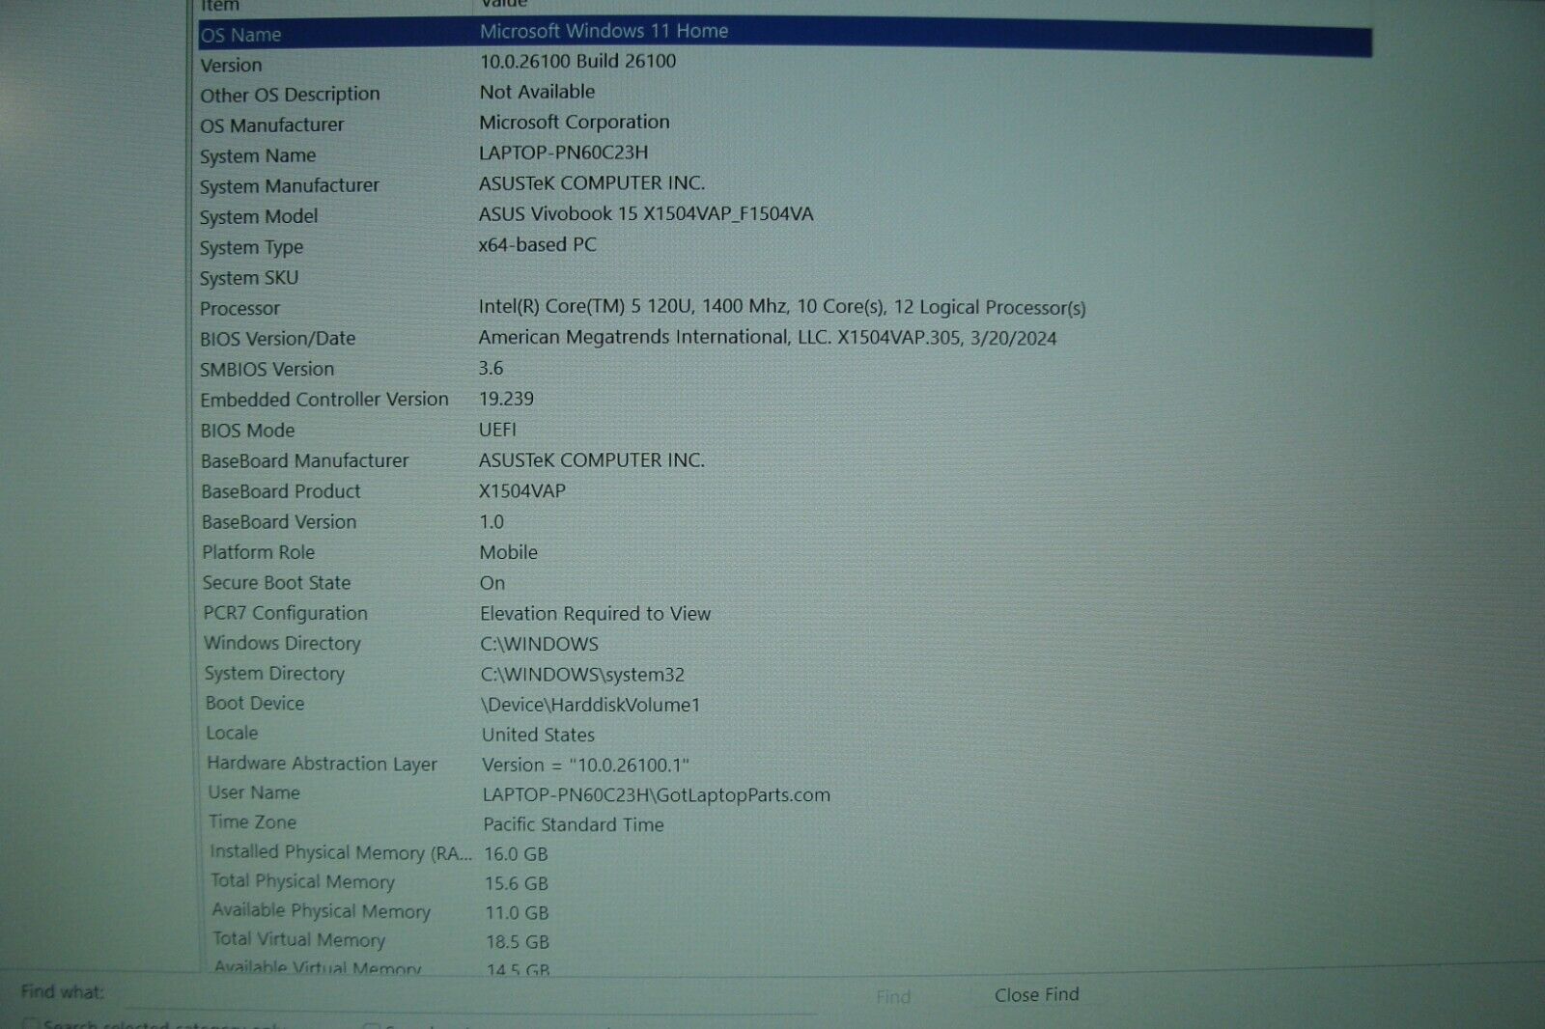
Task: Click 'ASUS Vivobook 15 X1504VAP_F1504VA' value
Action: pyautogui.click(x=646, y=213)
